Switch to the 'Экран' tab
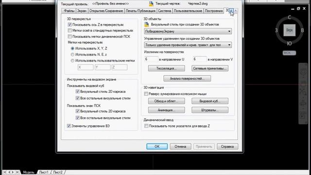This screenshot has height=175, width=311. [82, 11]
